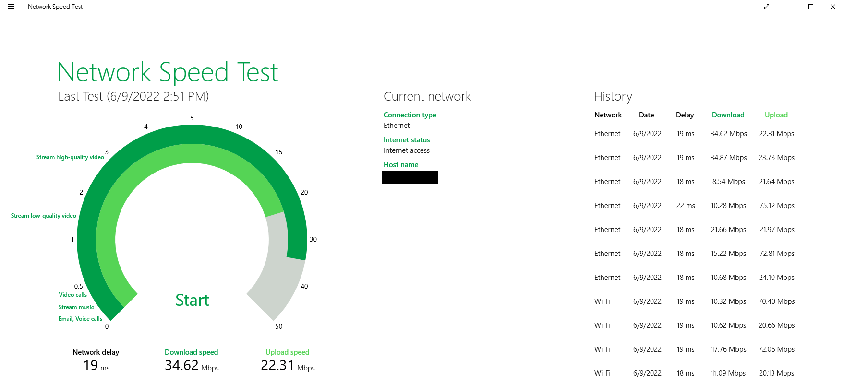This screenshot has height=382, width=844.
Task: Select history row with 34.87 Mbps download
Action: coord(728,158)
